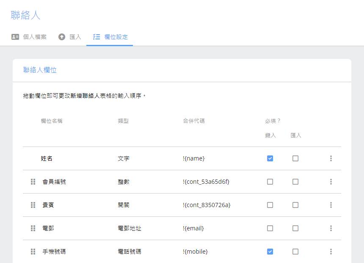Screen dimensions: 364x263
Task: Click the drag handle for 手機號碼 row
Action: click(33, 252)
